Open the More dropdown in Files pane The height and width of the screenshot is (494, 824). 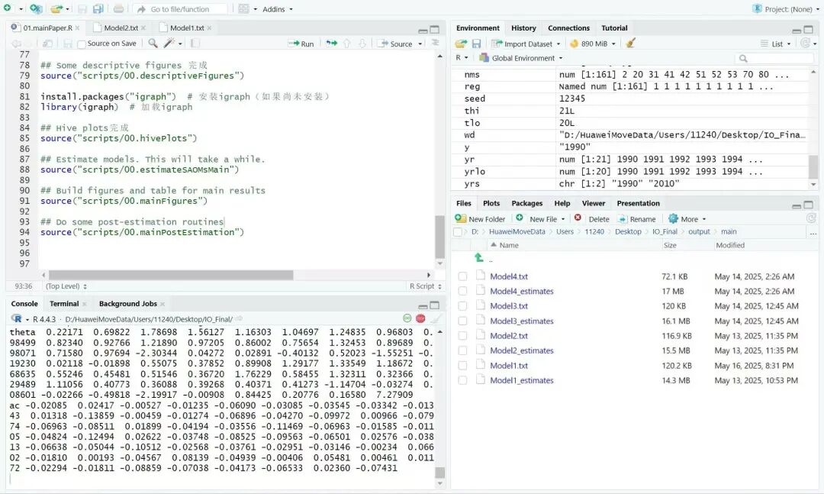(687, 219)
